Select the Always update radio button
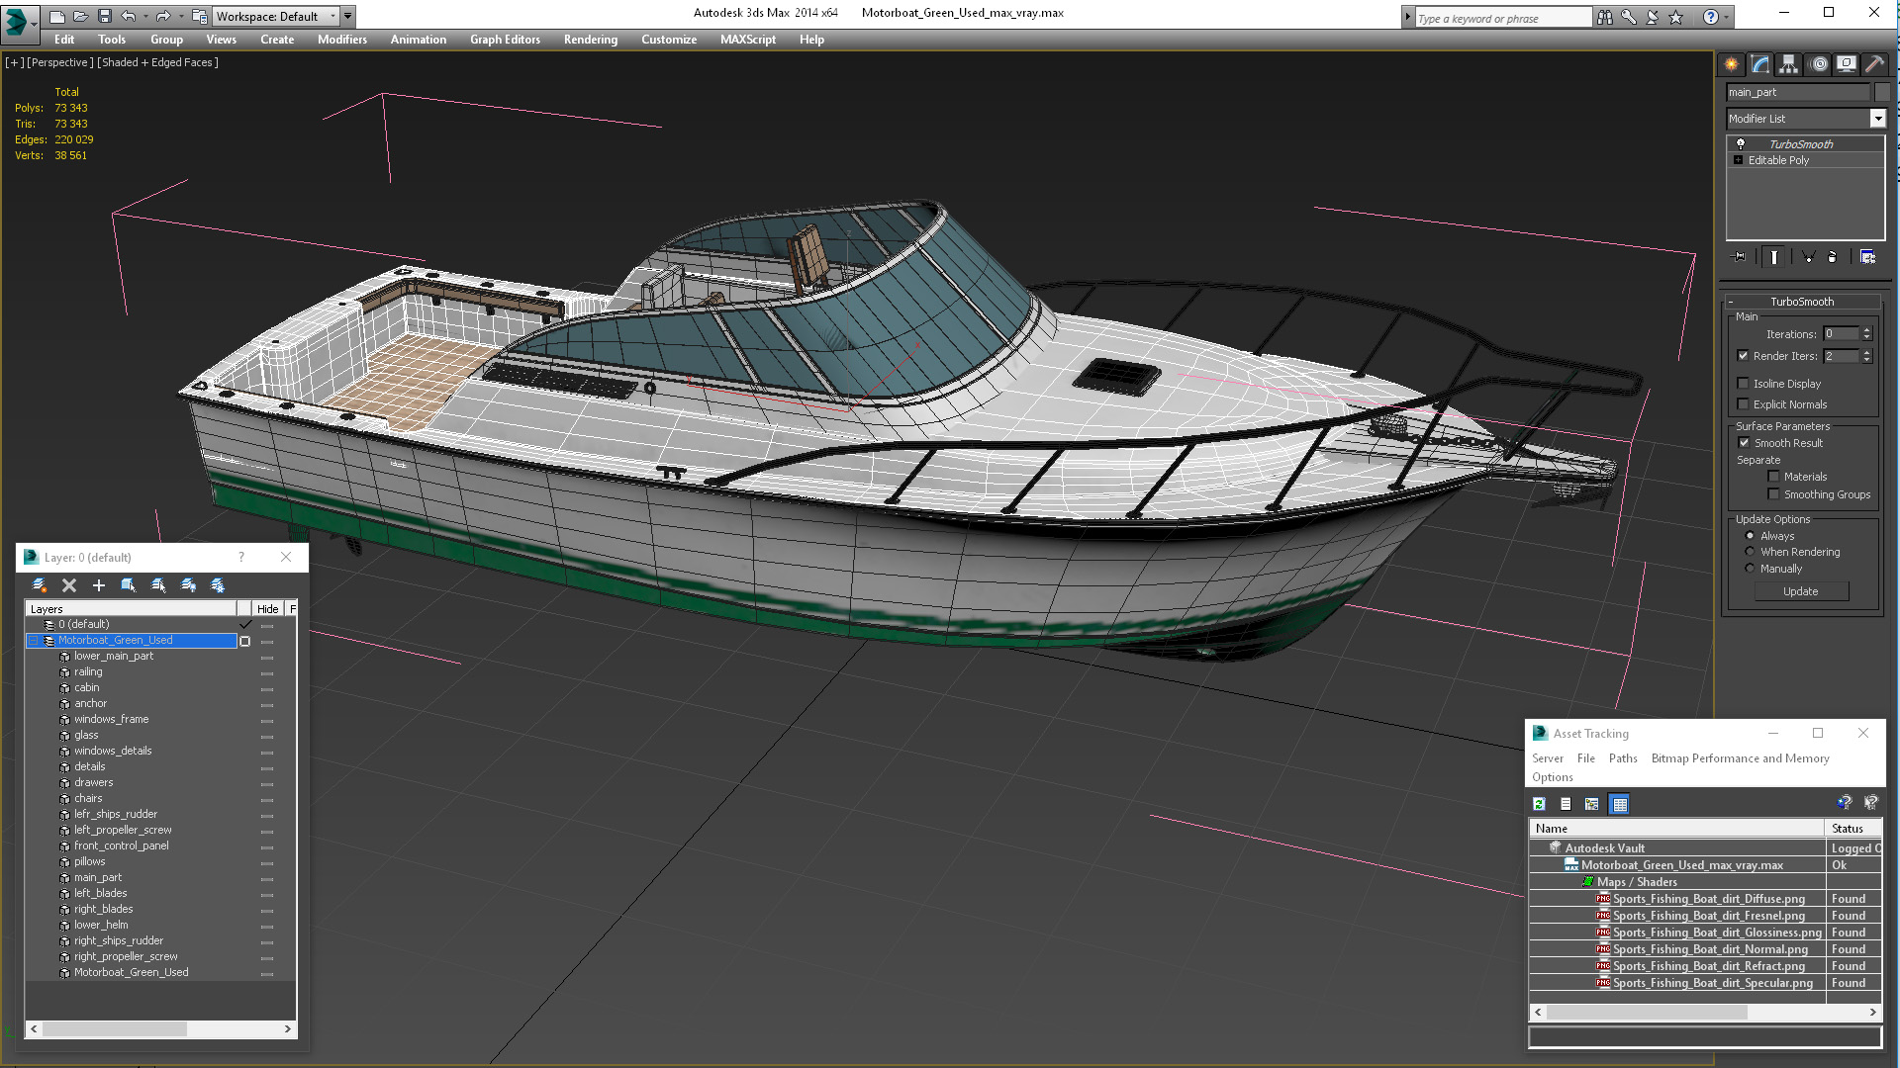Screen dimensions: 1900x1068 (1750, 536)
